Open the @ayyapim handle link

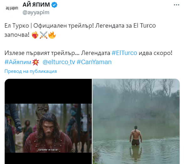pyautogui.click(x=36, y=12)
